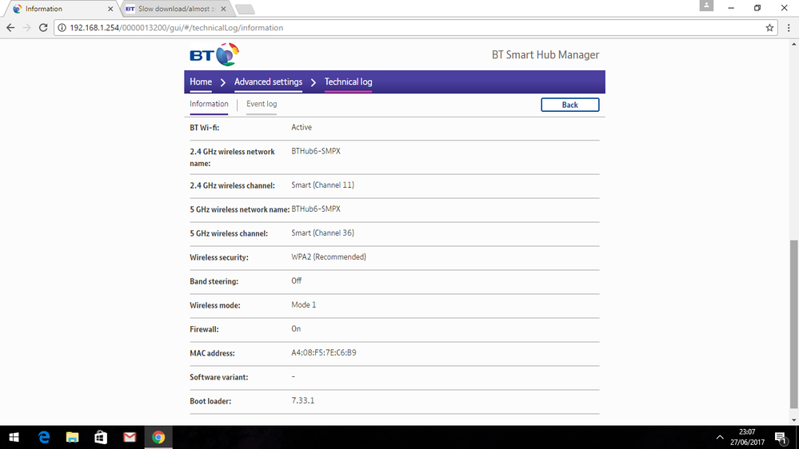Open Chrome menu (three dots)

coord(789,28)
